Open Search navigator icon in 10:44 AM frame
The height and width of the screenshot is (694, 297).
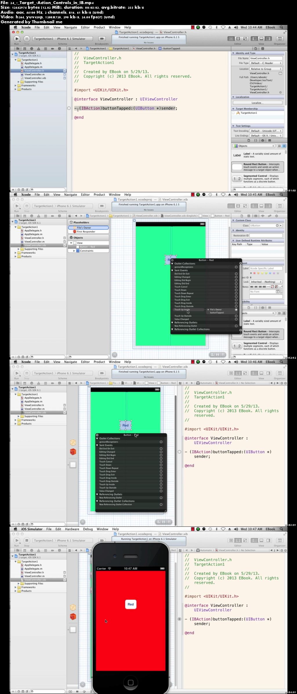[x=32, y=49]
